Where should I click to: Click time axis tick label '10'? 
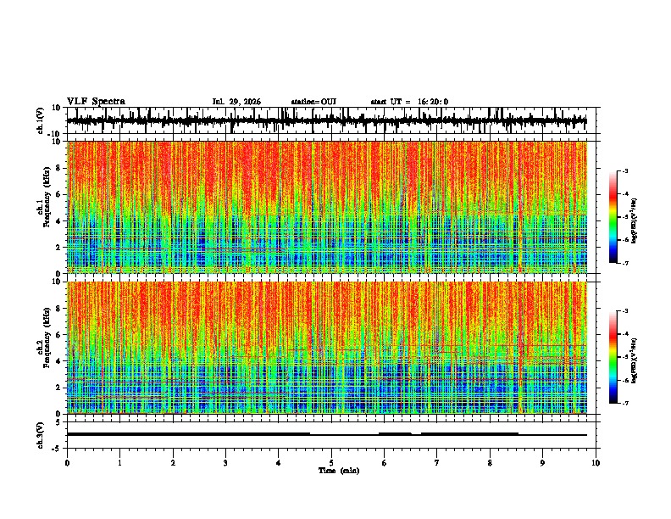(x=596, y=463)
